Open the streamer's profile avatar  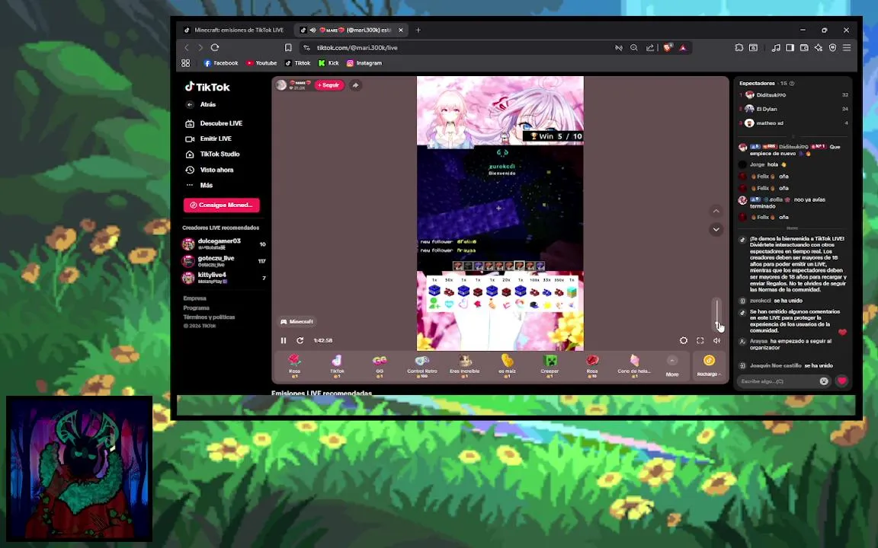[x=281, y=85]
